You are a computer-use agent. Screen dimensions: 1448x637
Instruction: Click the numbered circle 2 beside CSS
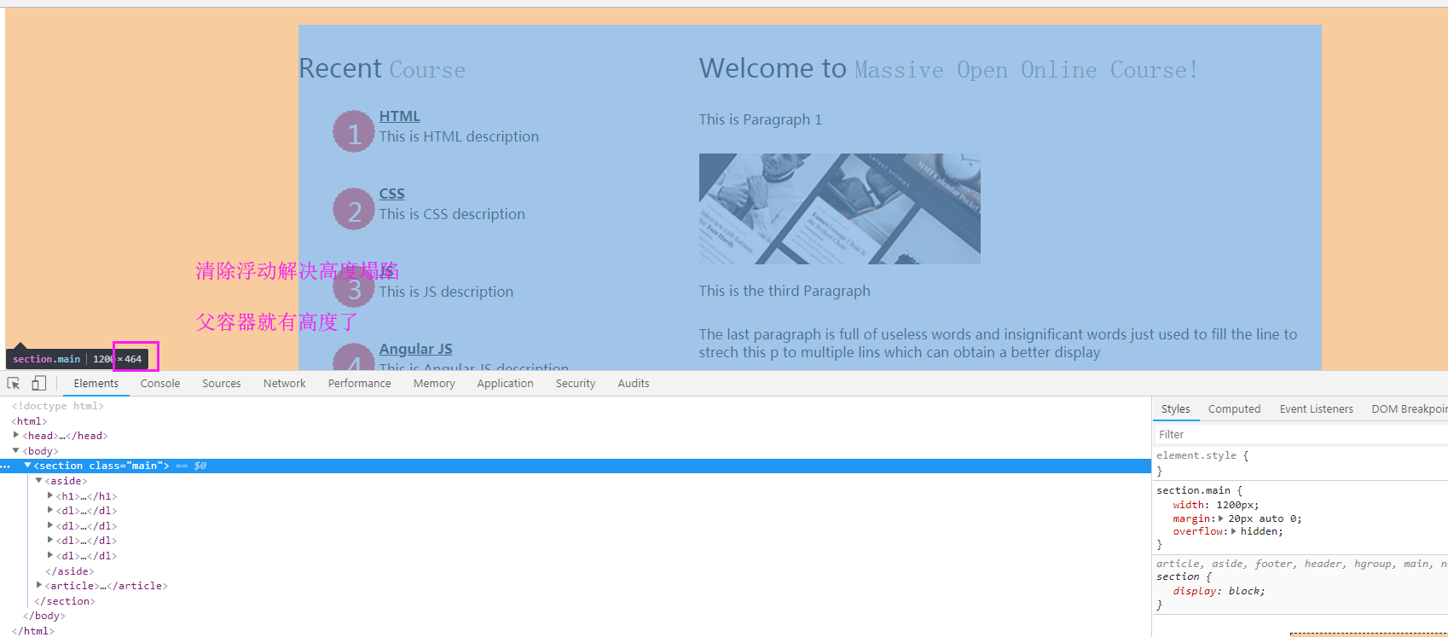(x=354, y=210)
